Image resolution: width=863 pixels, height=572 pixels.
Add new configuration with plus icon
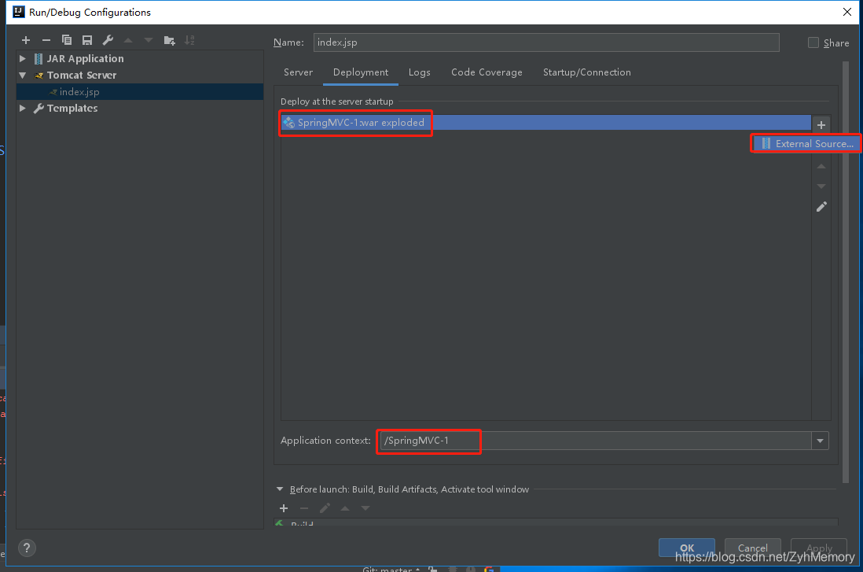[26, 40]
